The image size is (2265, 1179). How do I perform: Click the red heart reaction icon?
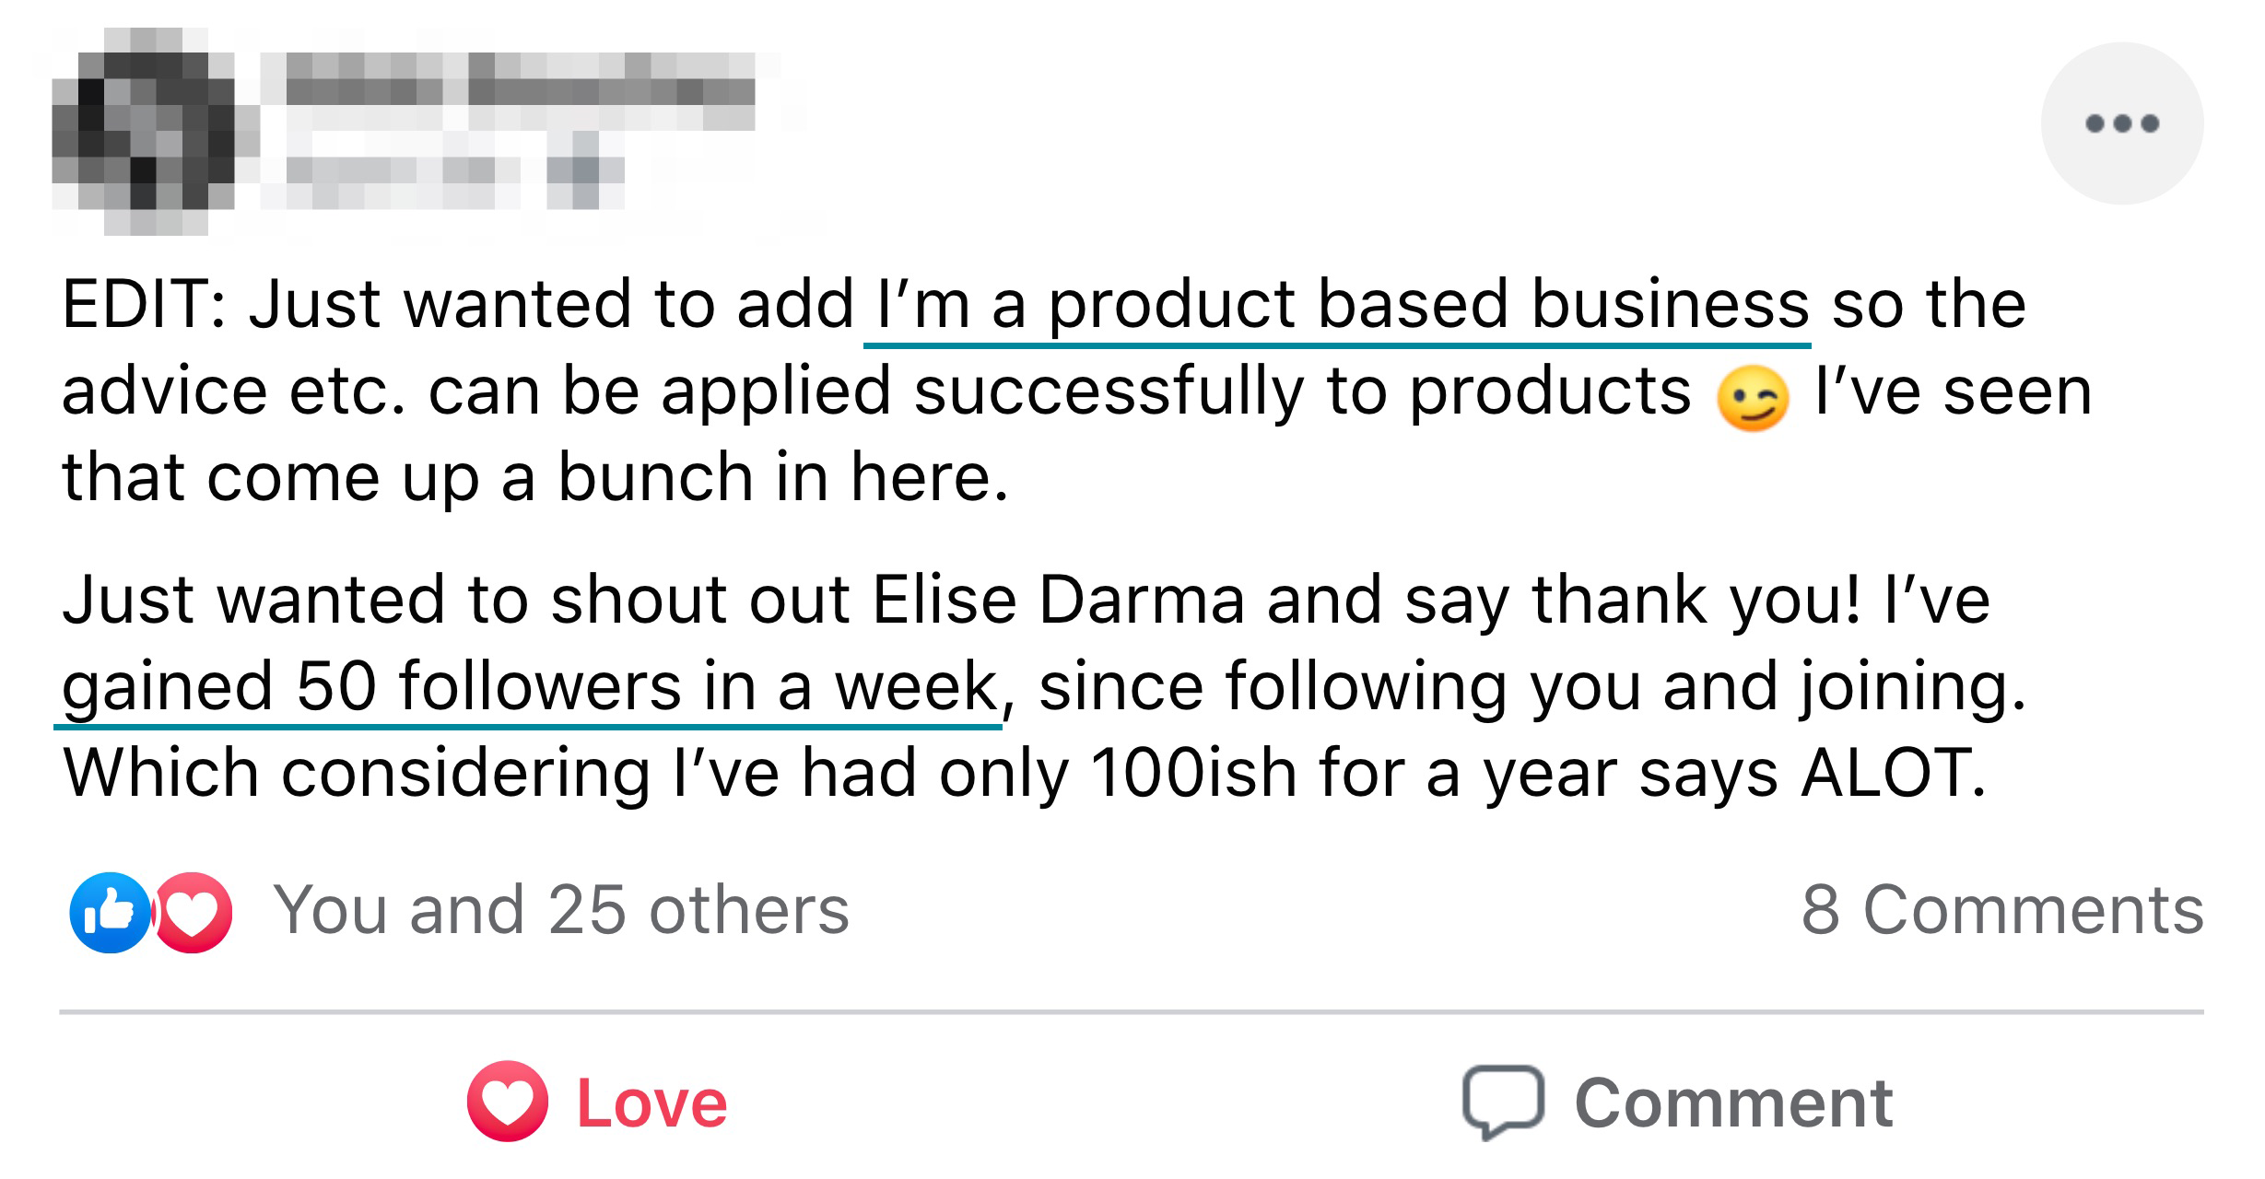[x=194, y=912]
